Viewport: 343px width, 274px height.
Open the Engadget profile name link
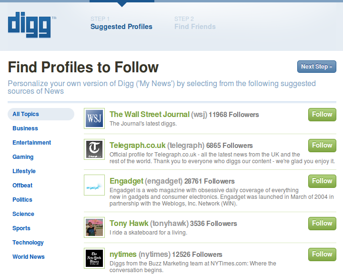click(x=125, y=181)
